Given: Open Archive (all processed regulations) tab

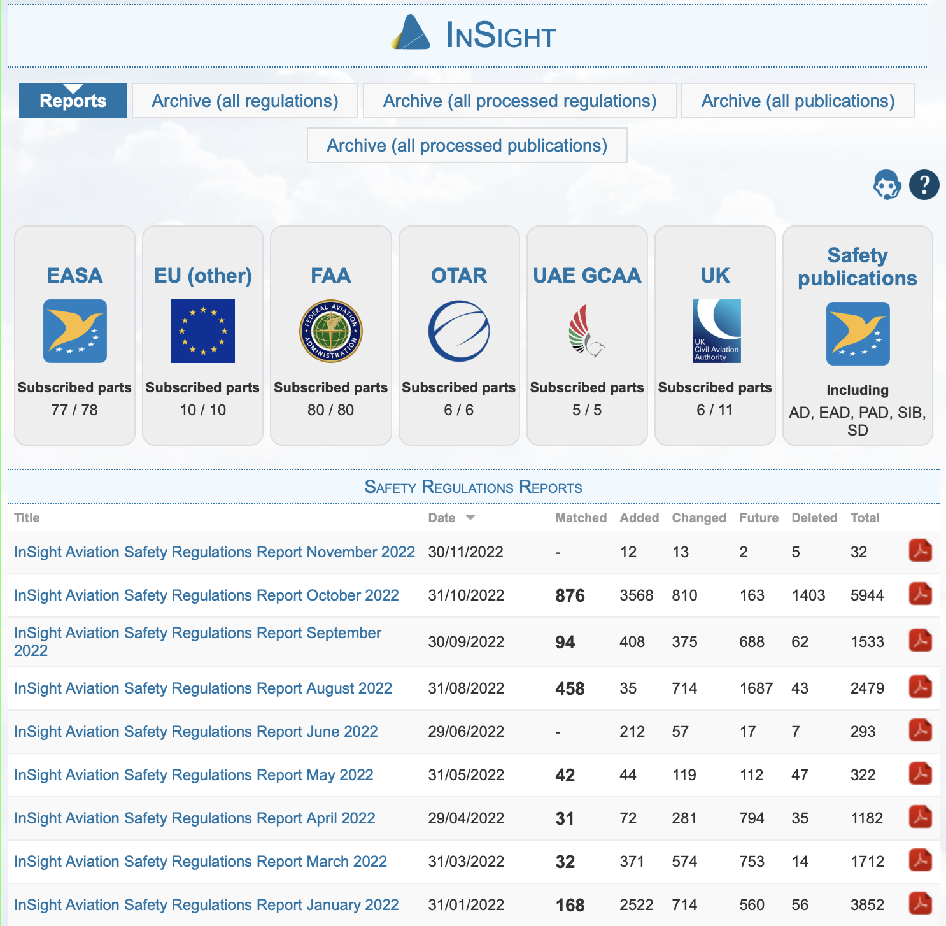Looking at the screenshot, I should pos(519,101).
